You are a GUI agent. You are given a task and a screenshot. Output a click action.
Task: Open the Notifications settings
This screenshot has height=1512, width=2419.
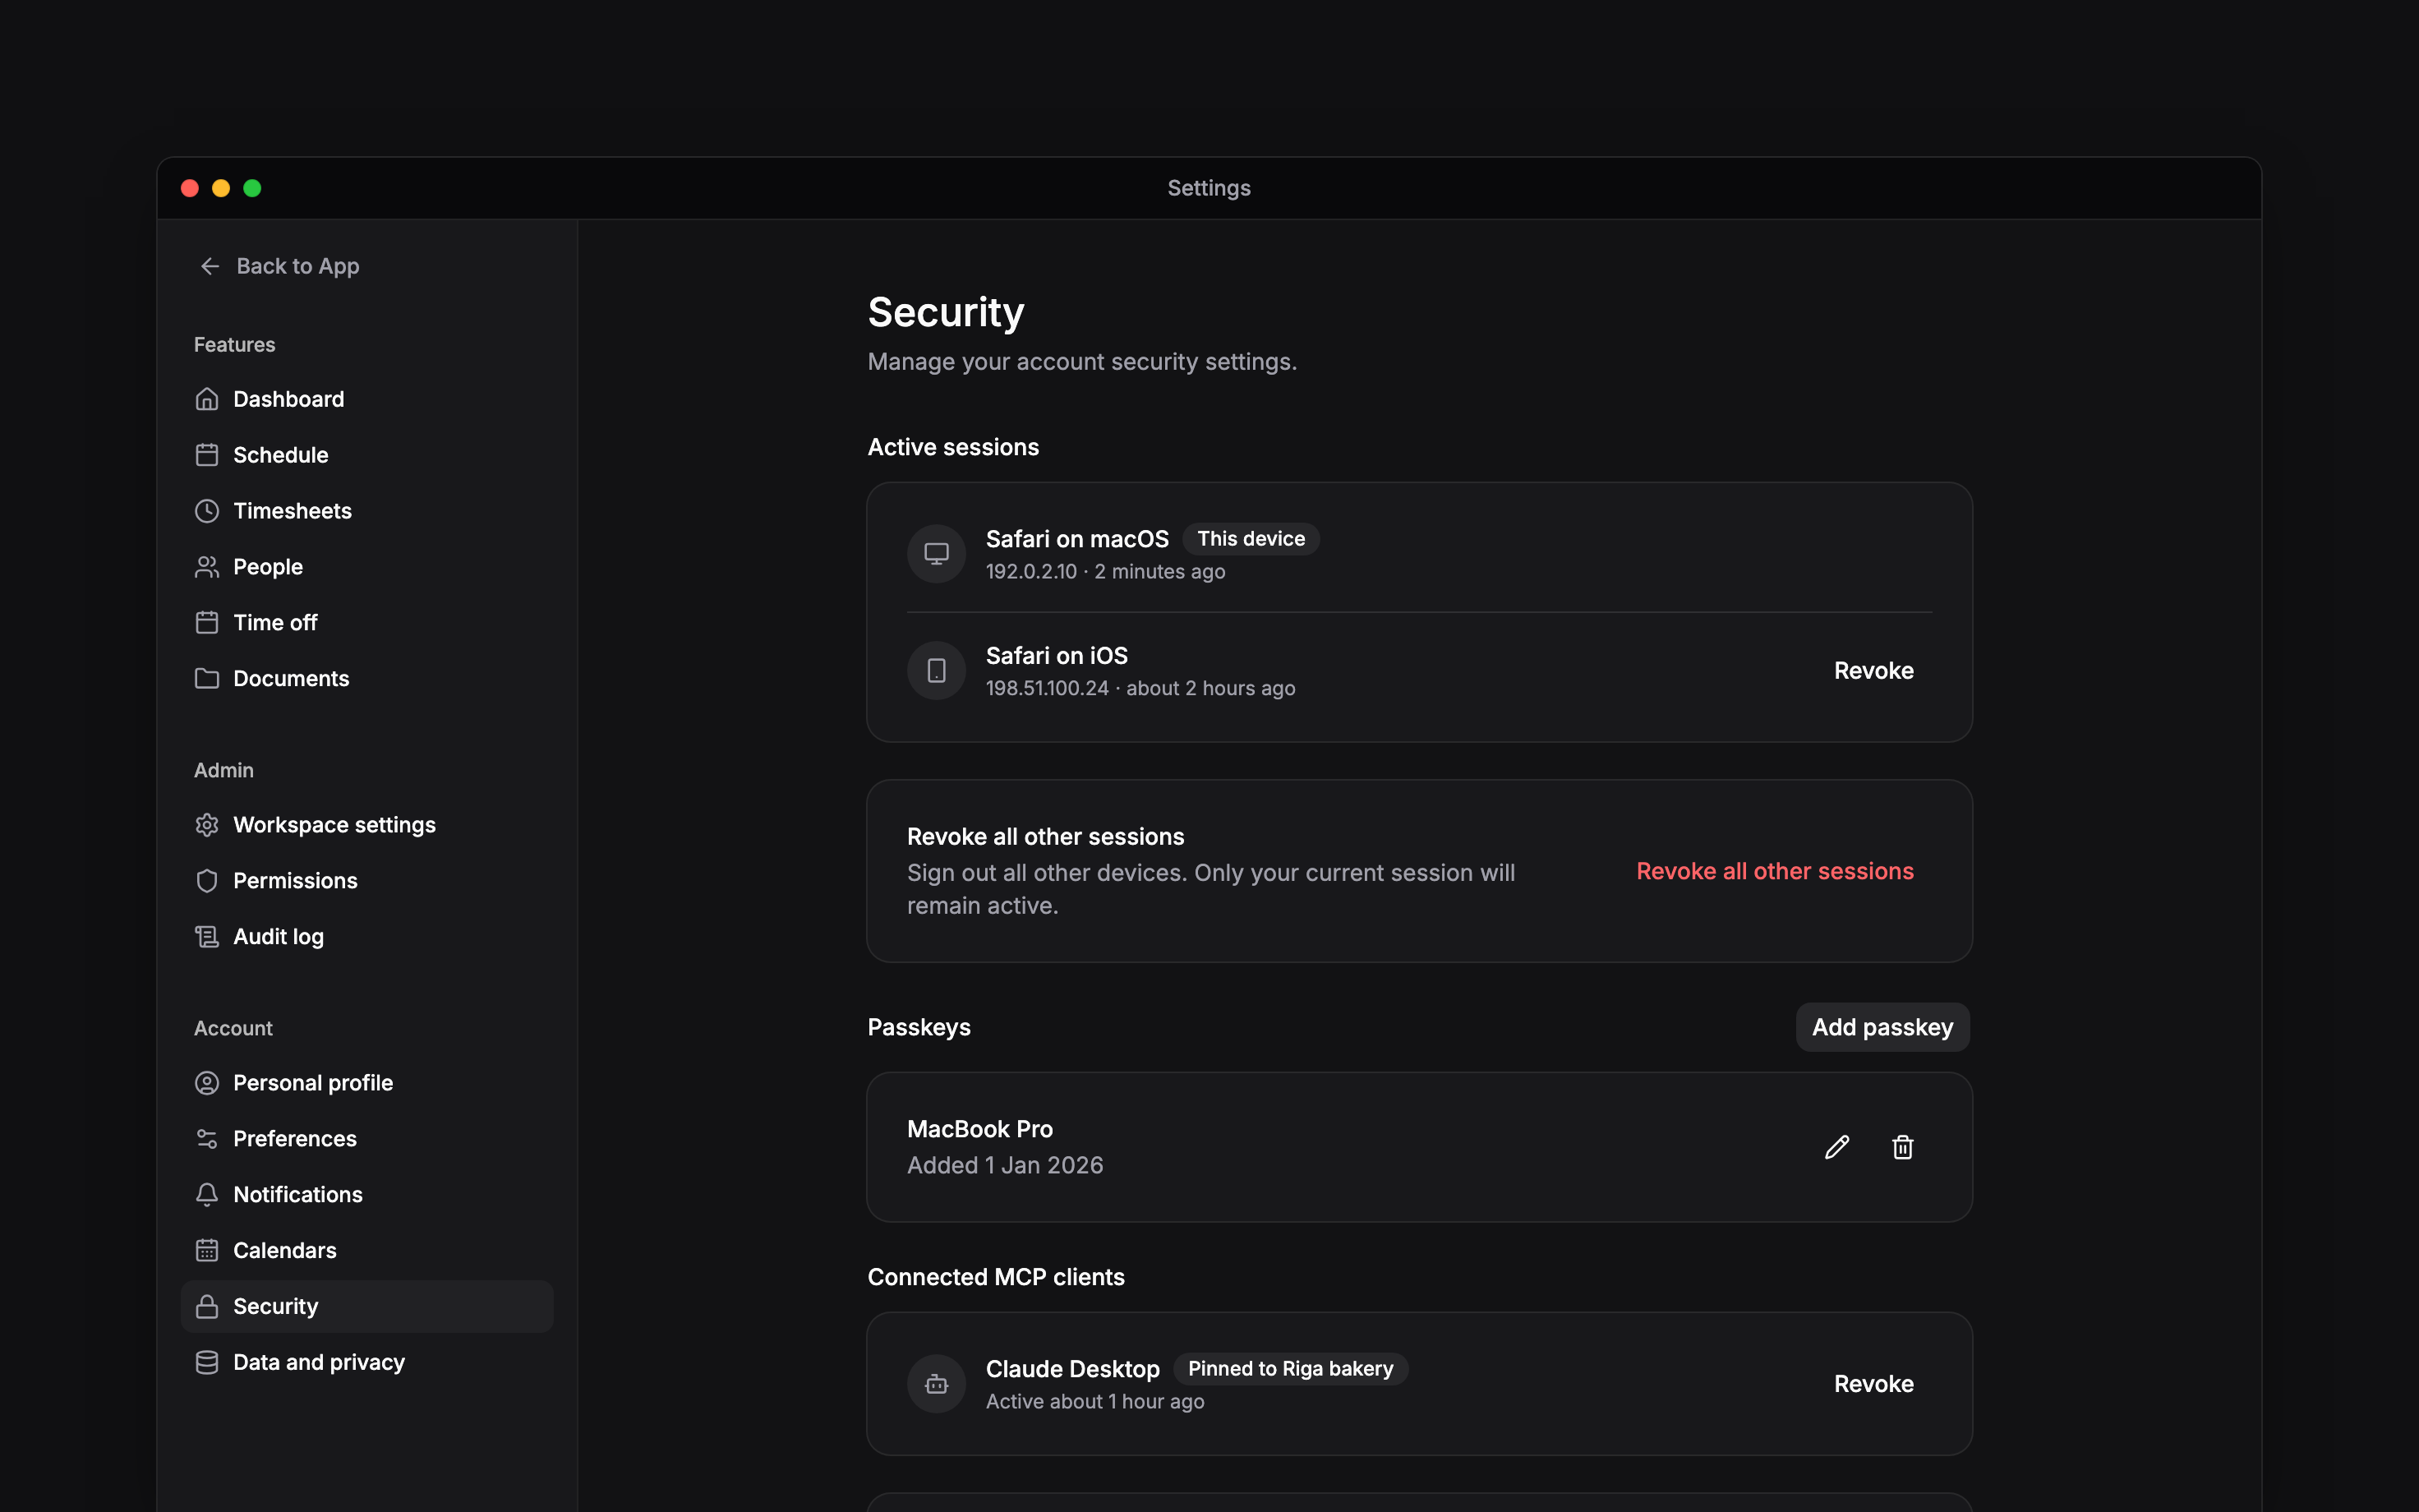click(x=366, y=1195)
